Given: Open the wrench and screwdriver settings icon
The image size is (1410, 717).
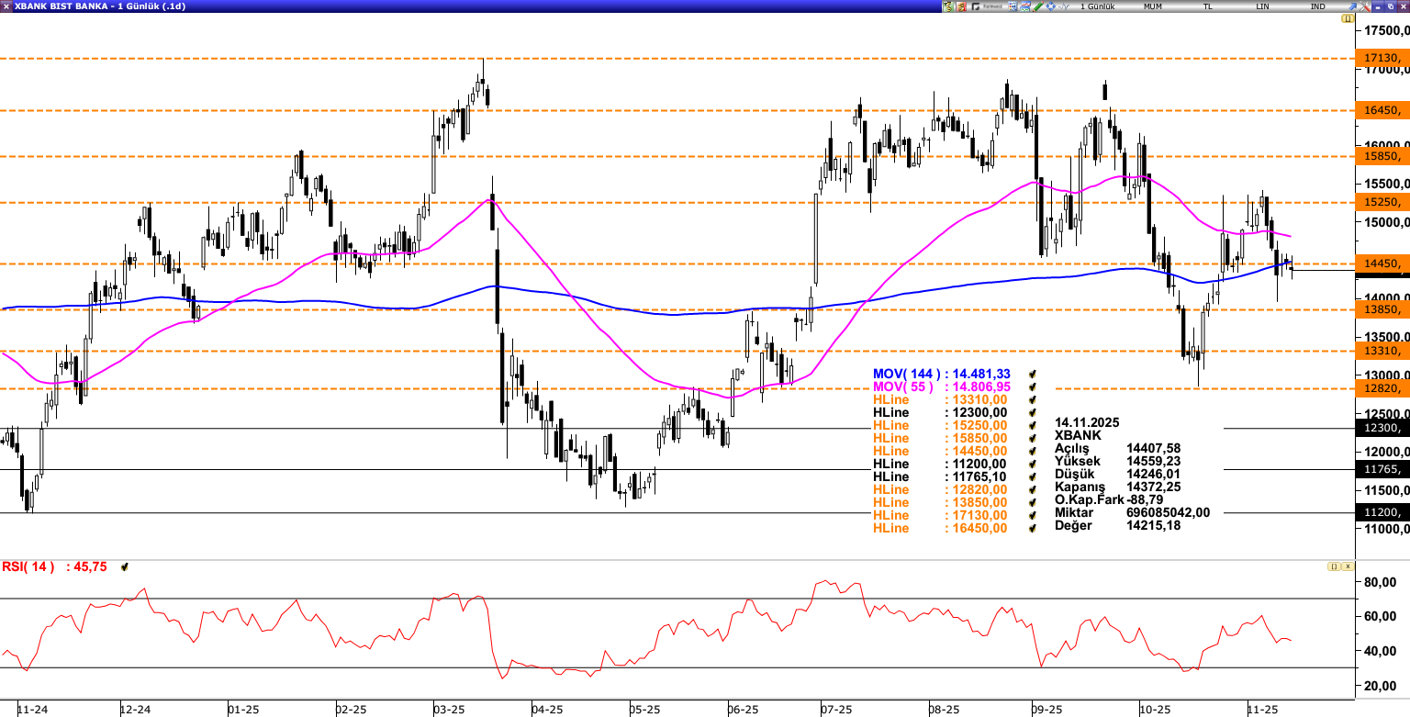Looking at the screenshot, I should (x=1364, y=6).
